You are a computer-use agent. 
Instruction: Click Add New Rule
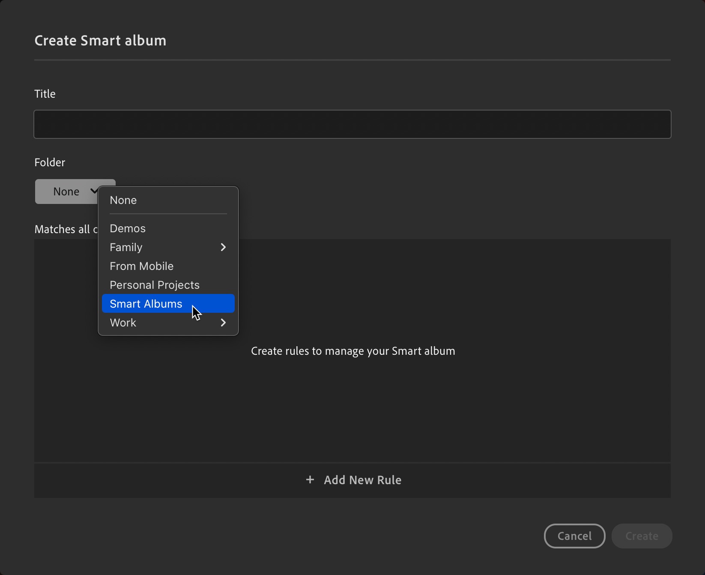pos(362,480)
